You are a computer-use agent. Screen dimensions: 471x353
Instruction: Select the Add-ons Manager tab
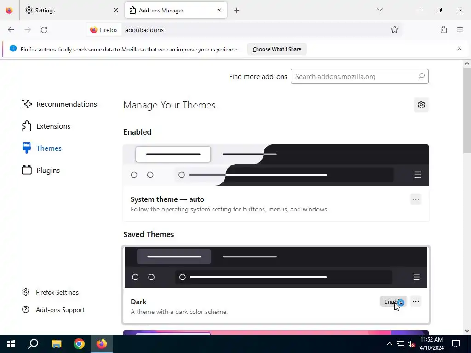176,10
